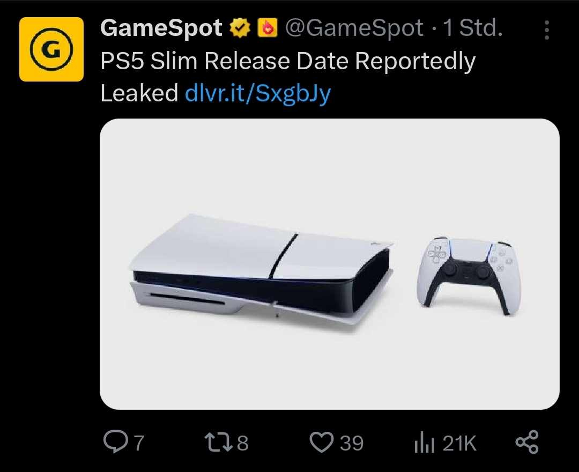Screen dimensions: 579x472
Task: Click the like count 39
Action: coord(351,442)
